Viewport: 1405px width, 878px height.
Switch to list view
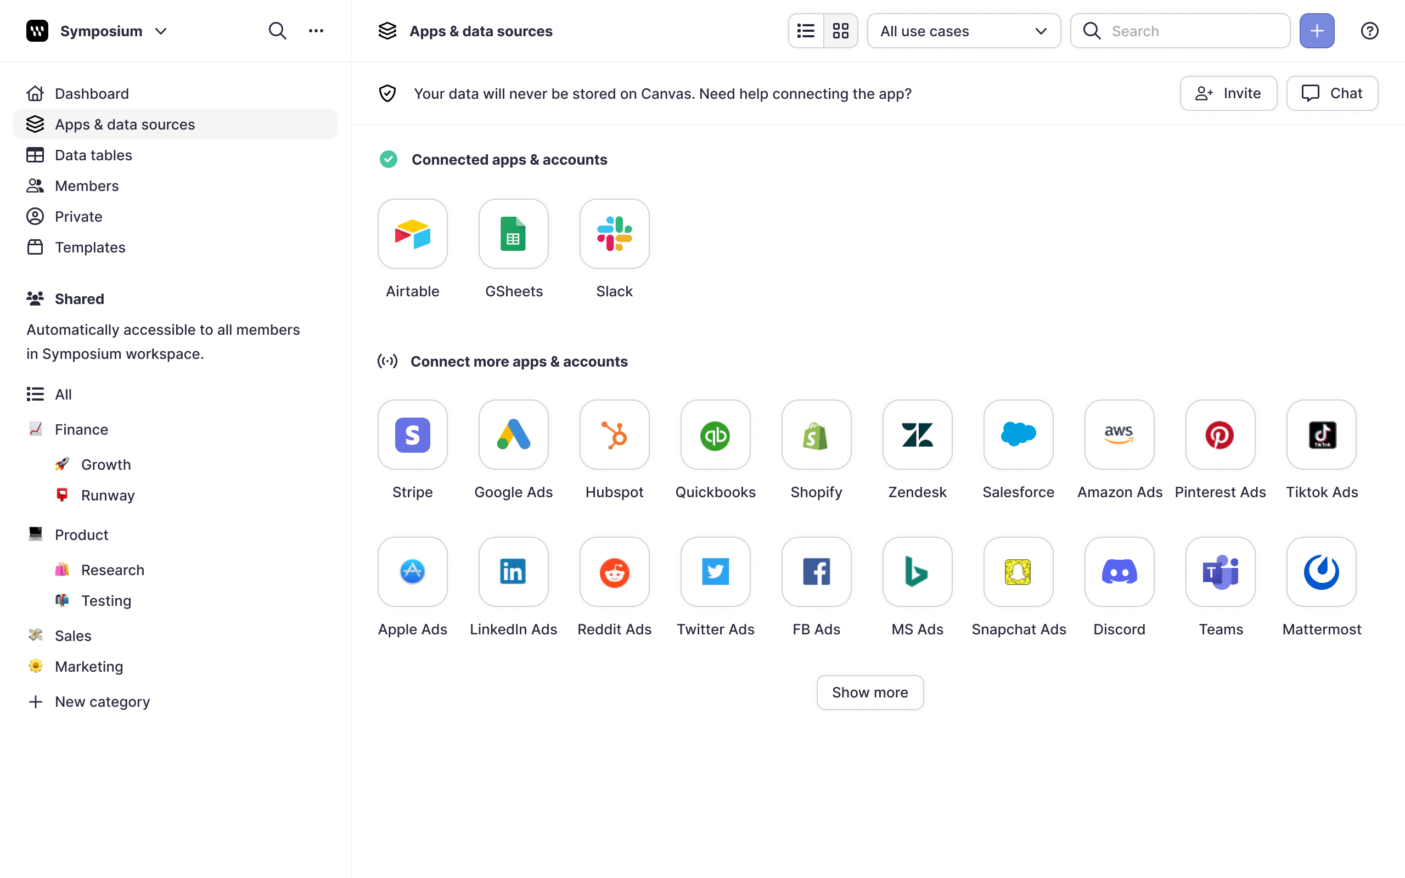[806, 31]
